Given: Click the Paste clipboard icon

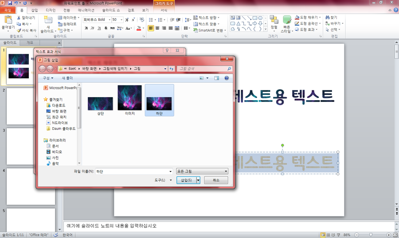Looking at the screenshot, I should coord(8,20).
